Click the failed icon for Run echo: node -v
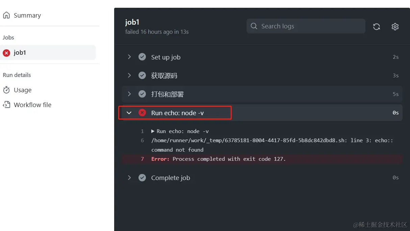This screenshot has width=410, height=231. pos(142,112)
